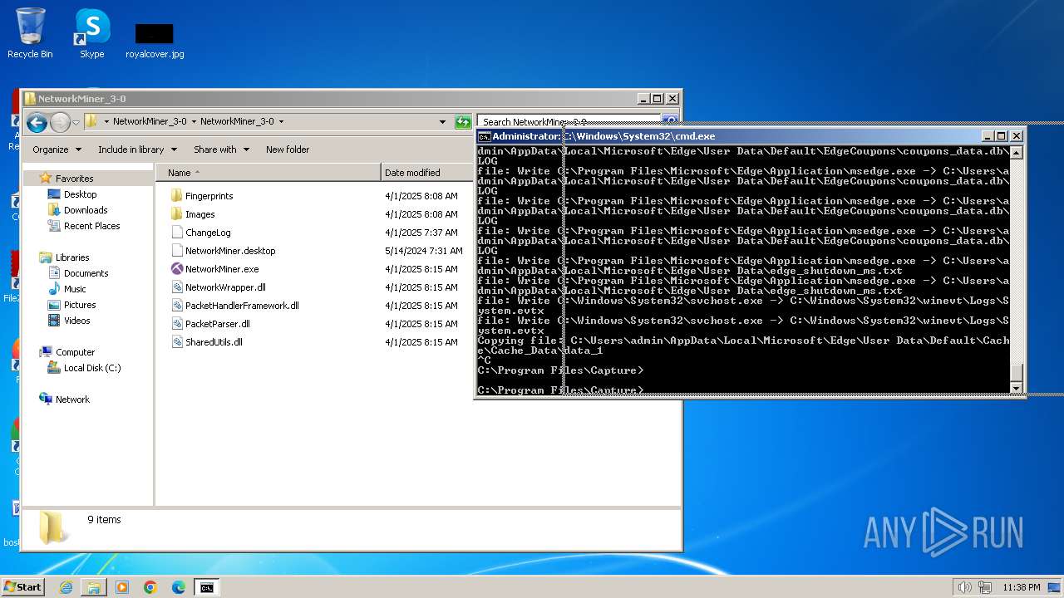Image resolution: width=1064 pixels, height=598 pixels.
Task: Show system clock 11:38 PM
Action: (x=1022, y=587)
